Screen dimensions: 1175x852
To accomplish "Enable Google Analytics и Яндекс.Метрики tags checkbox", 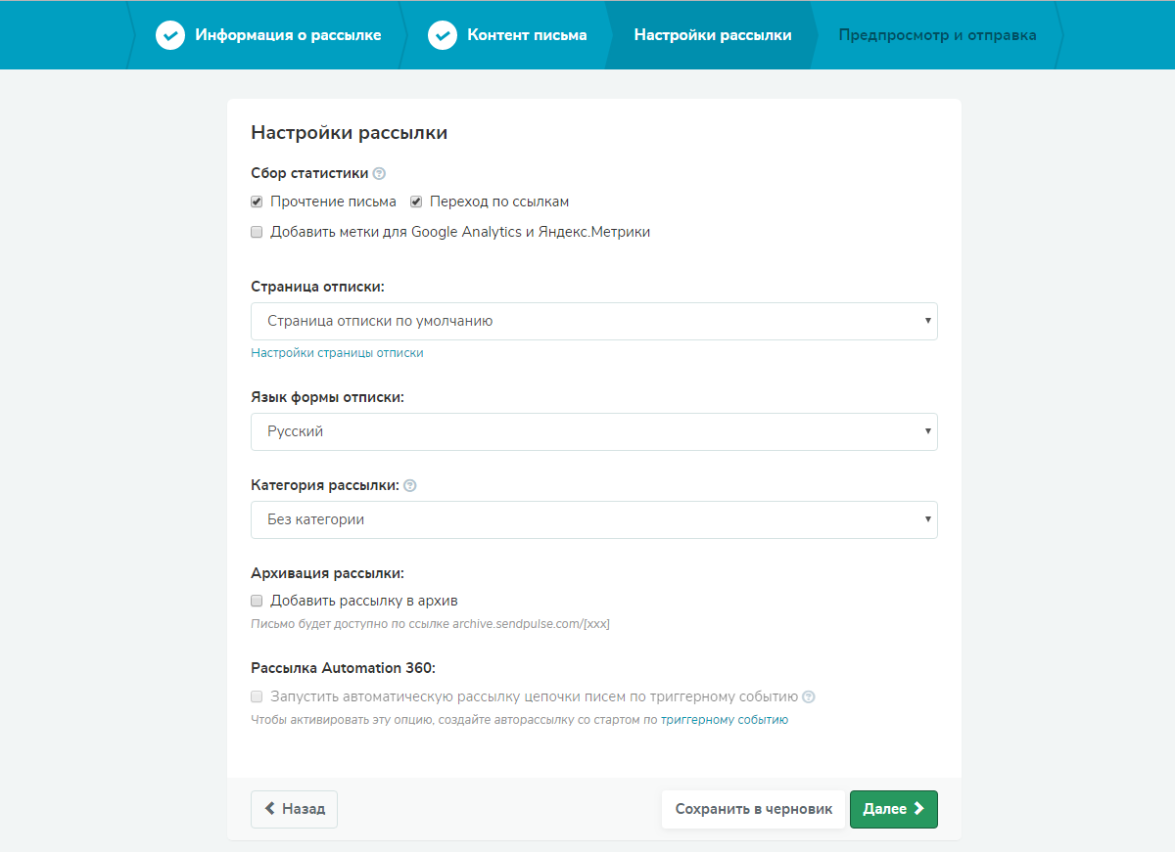I will tap(257, 232).
